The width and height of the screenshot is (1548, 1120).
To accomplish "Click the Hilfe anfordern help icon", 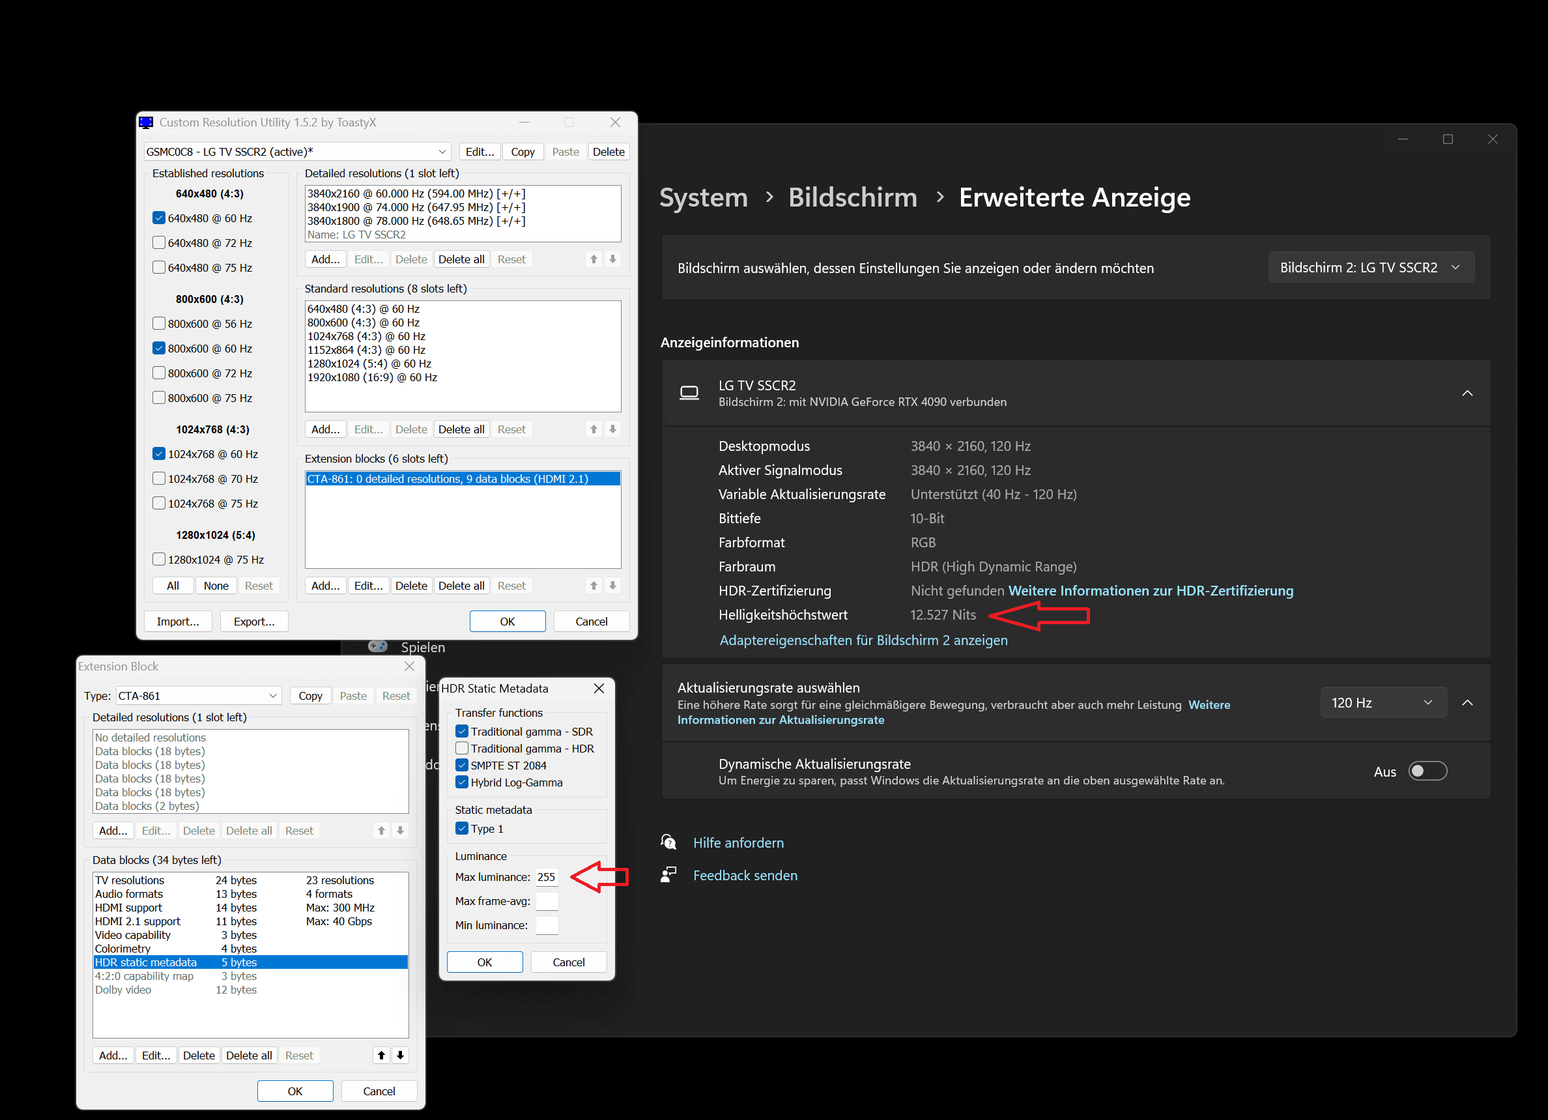I will (x=669, y=842).
